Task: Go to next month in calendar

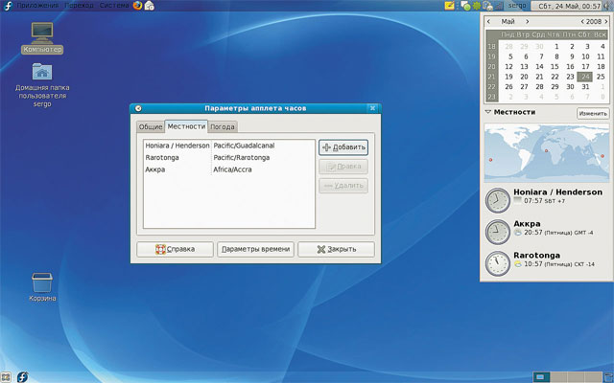Action: [x=527, y=22]
